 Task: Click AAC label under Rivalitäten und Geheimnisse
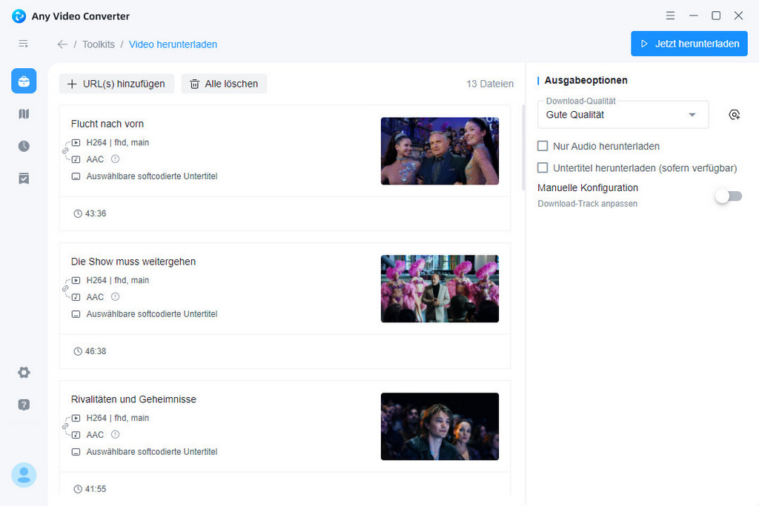95,435
